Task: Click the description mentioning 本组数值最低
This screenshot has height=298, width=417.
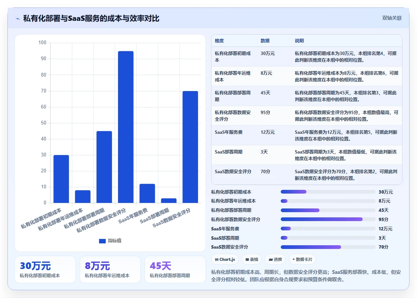Action: click(346, 155)
